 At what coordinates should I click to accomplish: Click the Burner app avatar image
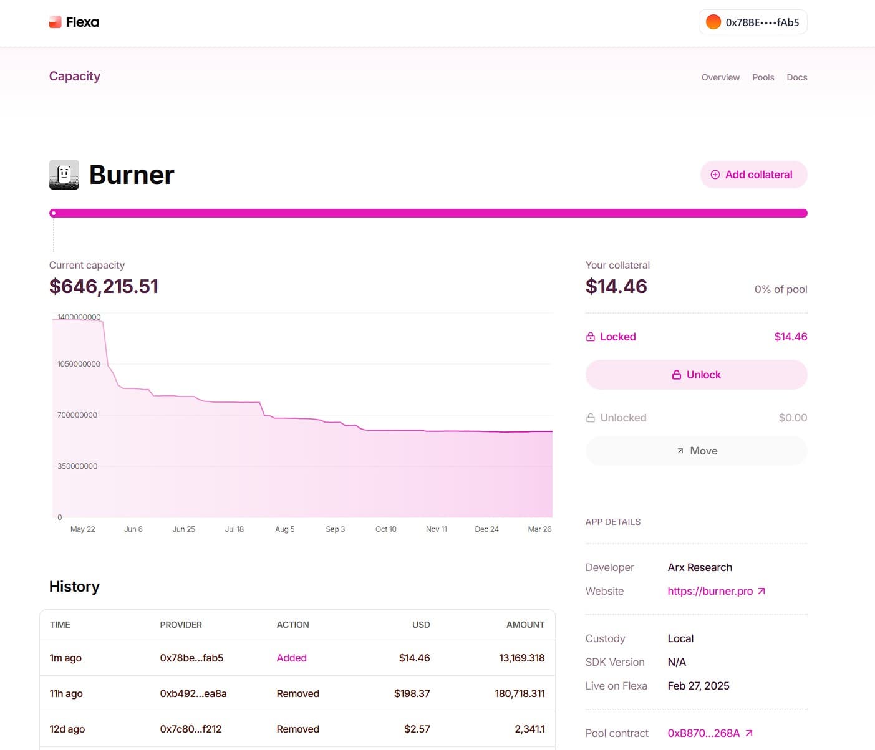[x=64, y=175]
